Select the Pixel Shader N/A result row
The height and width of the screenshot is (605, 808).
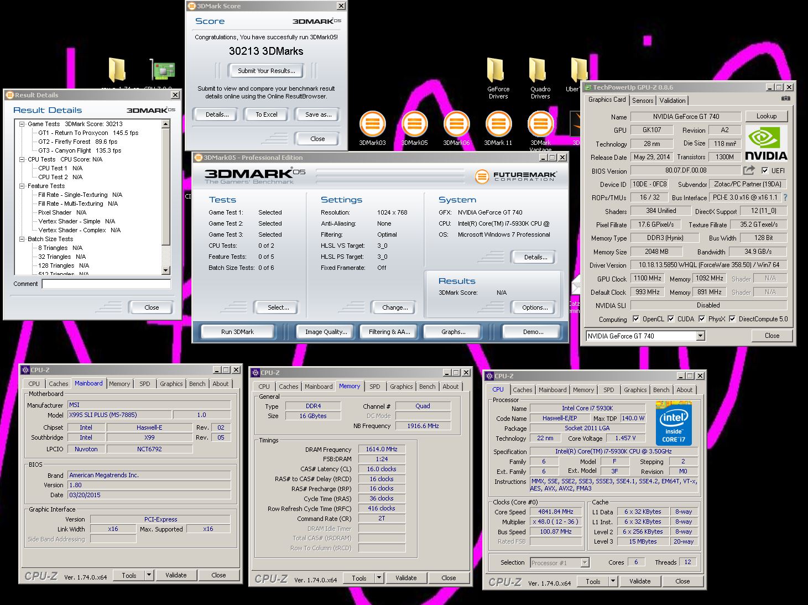click(62, 212)
